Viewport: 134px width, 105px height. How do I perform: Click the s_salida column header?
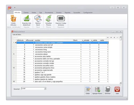95,40
